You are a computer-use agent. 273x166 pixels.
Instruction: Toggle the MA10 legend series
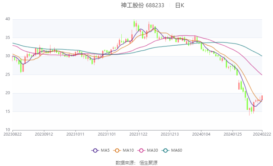click(123, 150)
